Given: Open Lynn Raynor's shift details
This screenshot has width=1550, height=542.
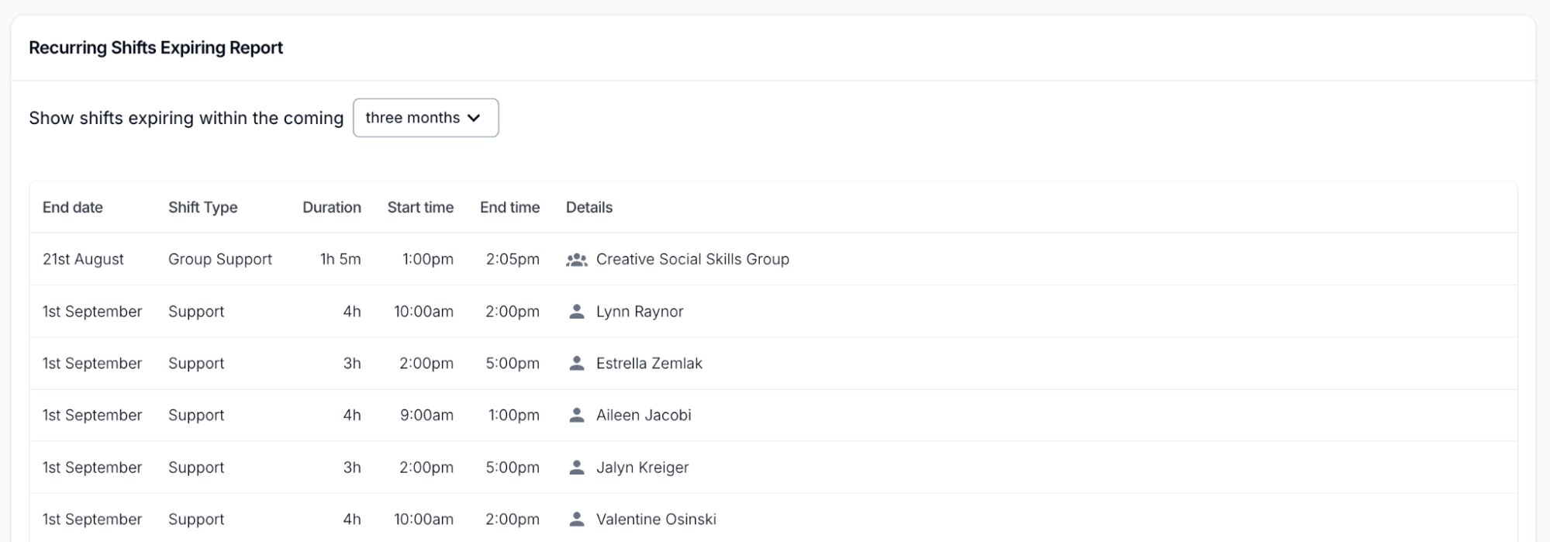Looking at the screenshot, I should [640, 312].
